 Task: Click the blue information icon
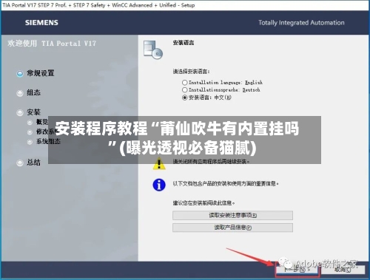click(x=159, y=185)
